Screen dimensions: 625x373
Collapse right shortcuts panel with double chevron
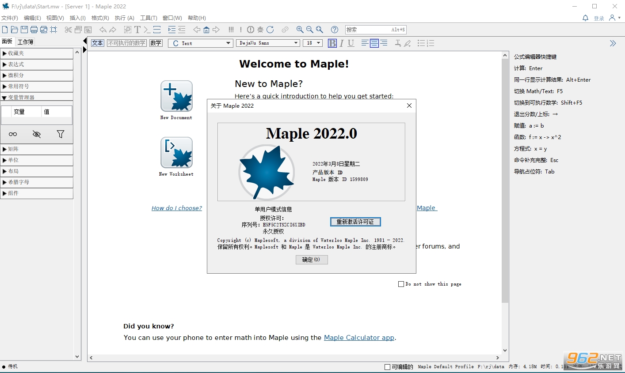click(613, 43)
